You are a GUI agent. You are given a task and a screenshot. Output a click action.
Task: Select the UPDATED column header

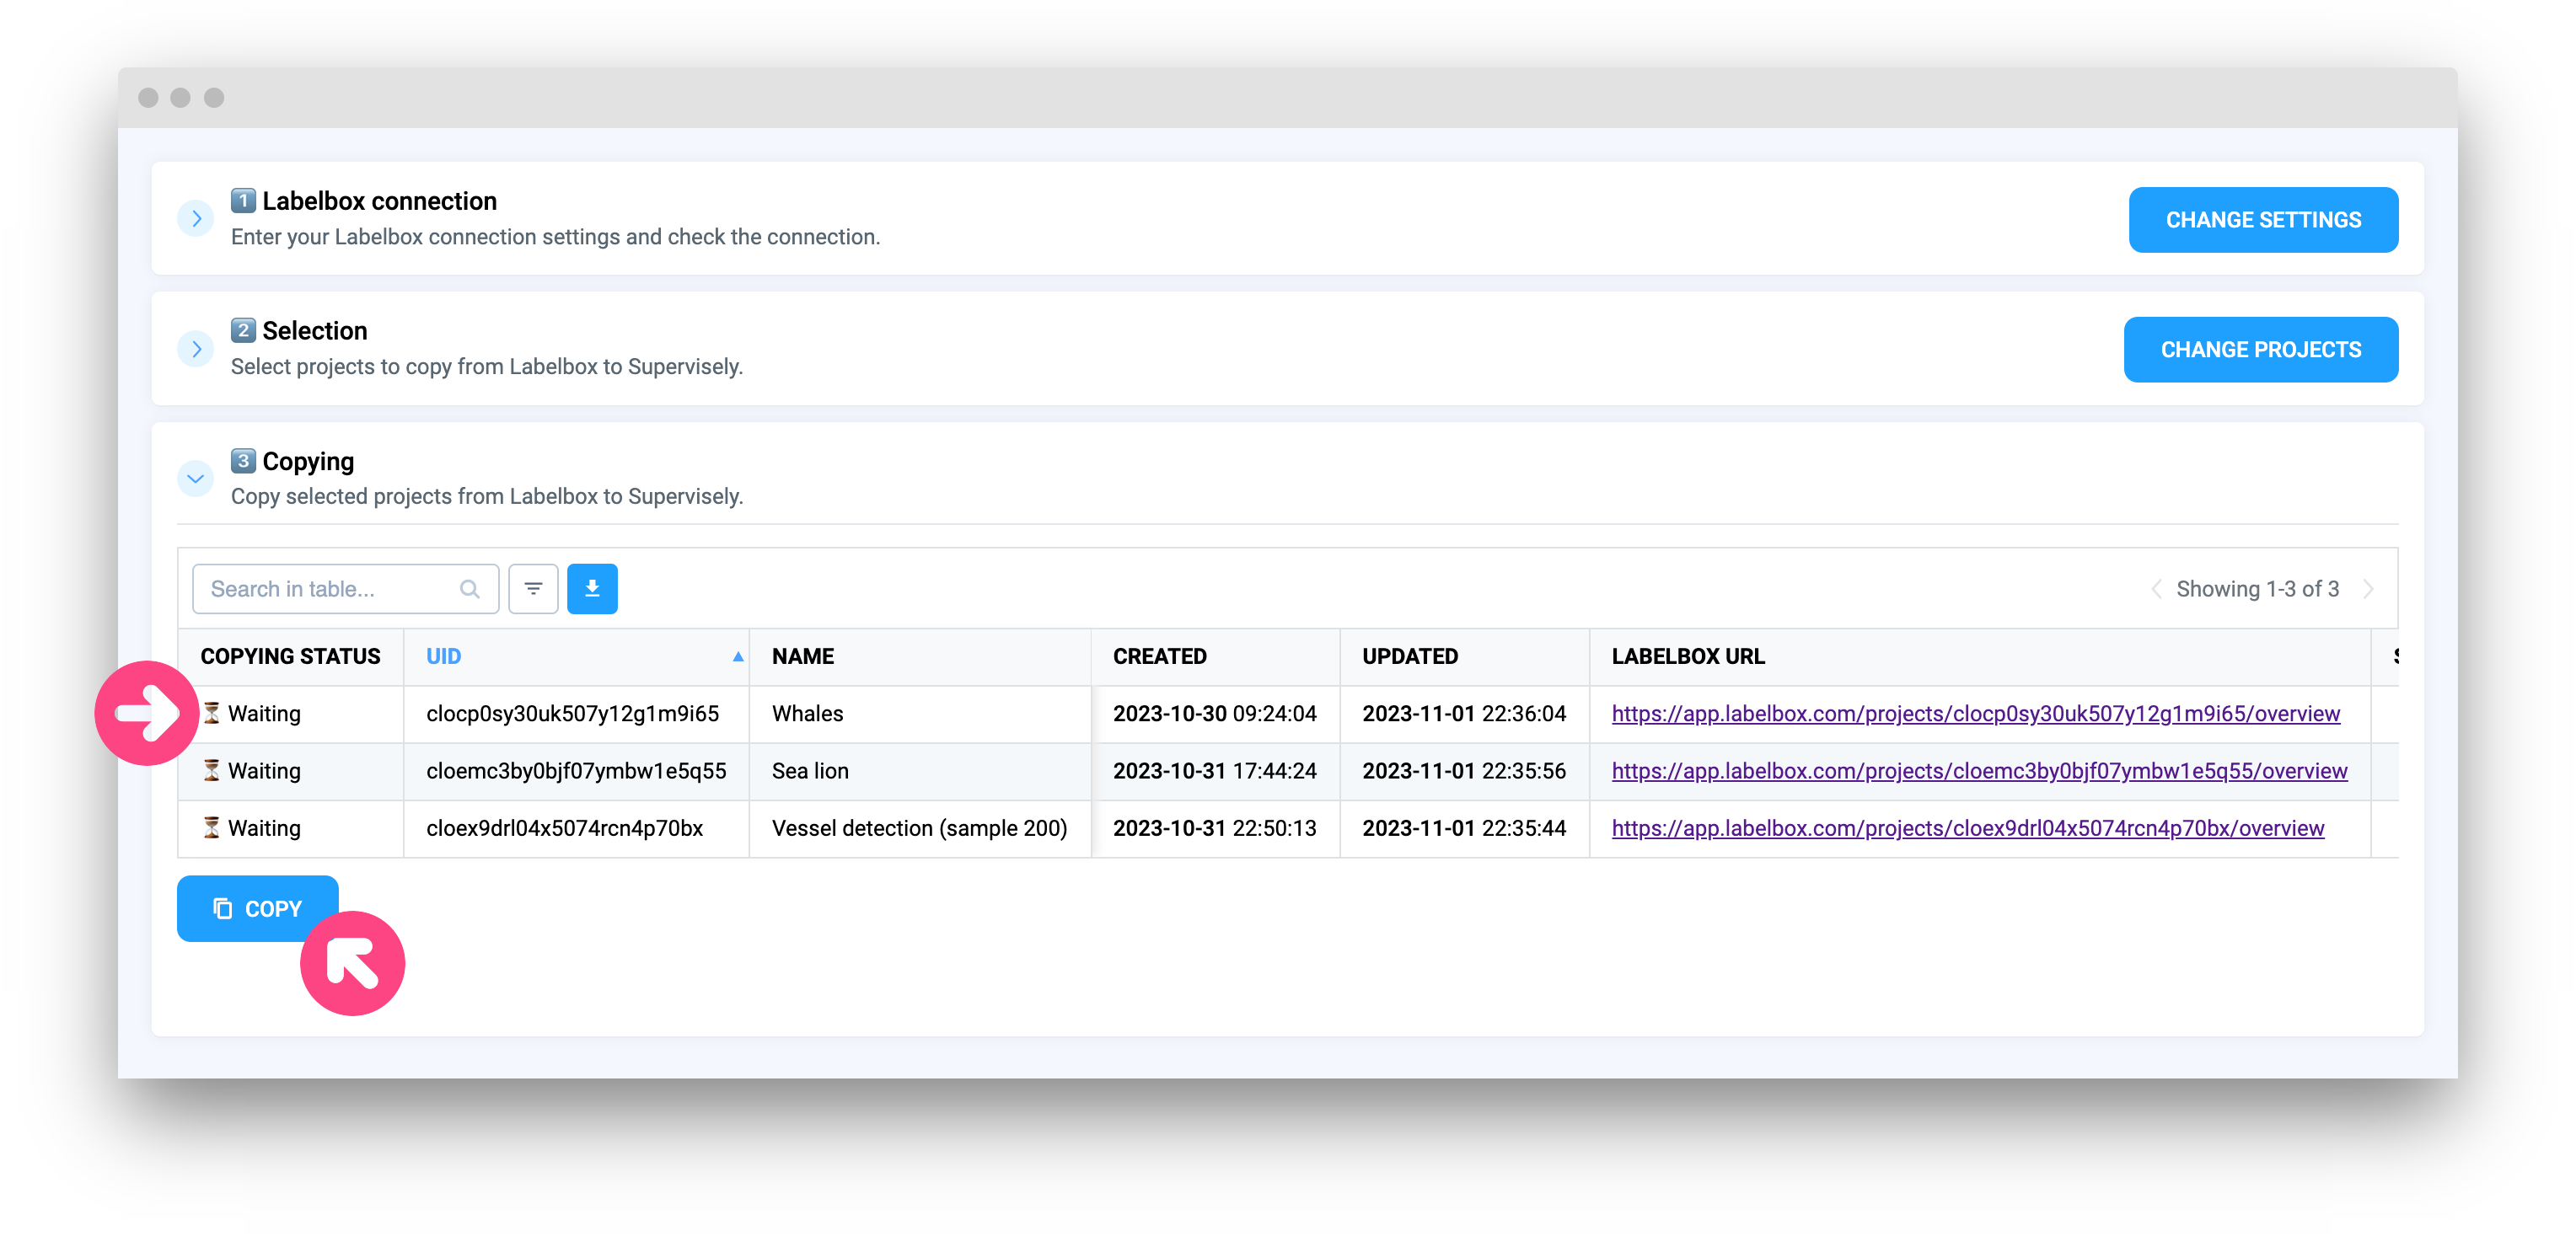1410,656
